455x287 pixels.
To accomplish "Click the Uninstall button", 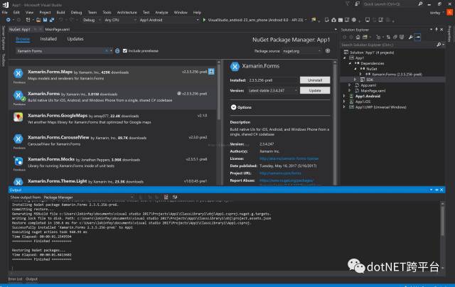I will [315, 80].
